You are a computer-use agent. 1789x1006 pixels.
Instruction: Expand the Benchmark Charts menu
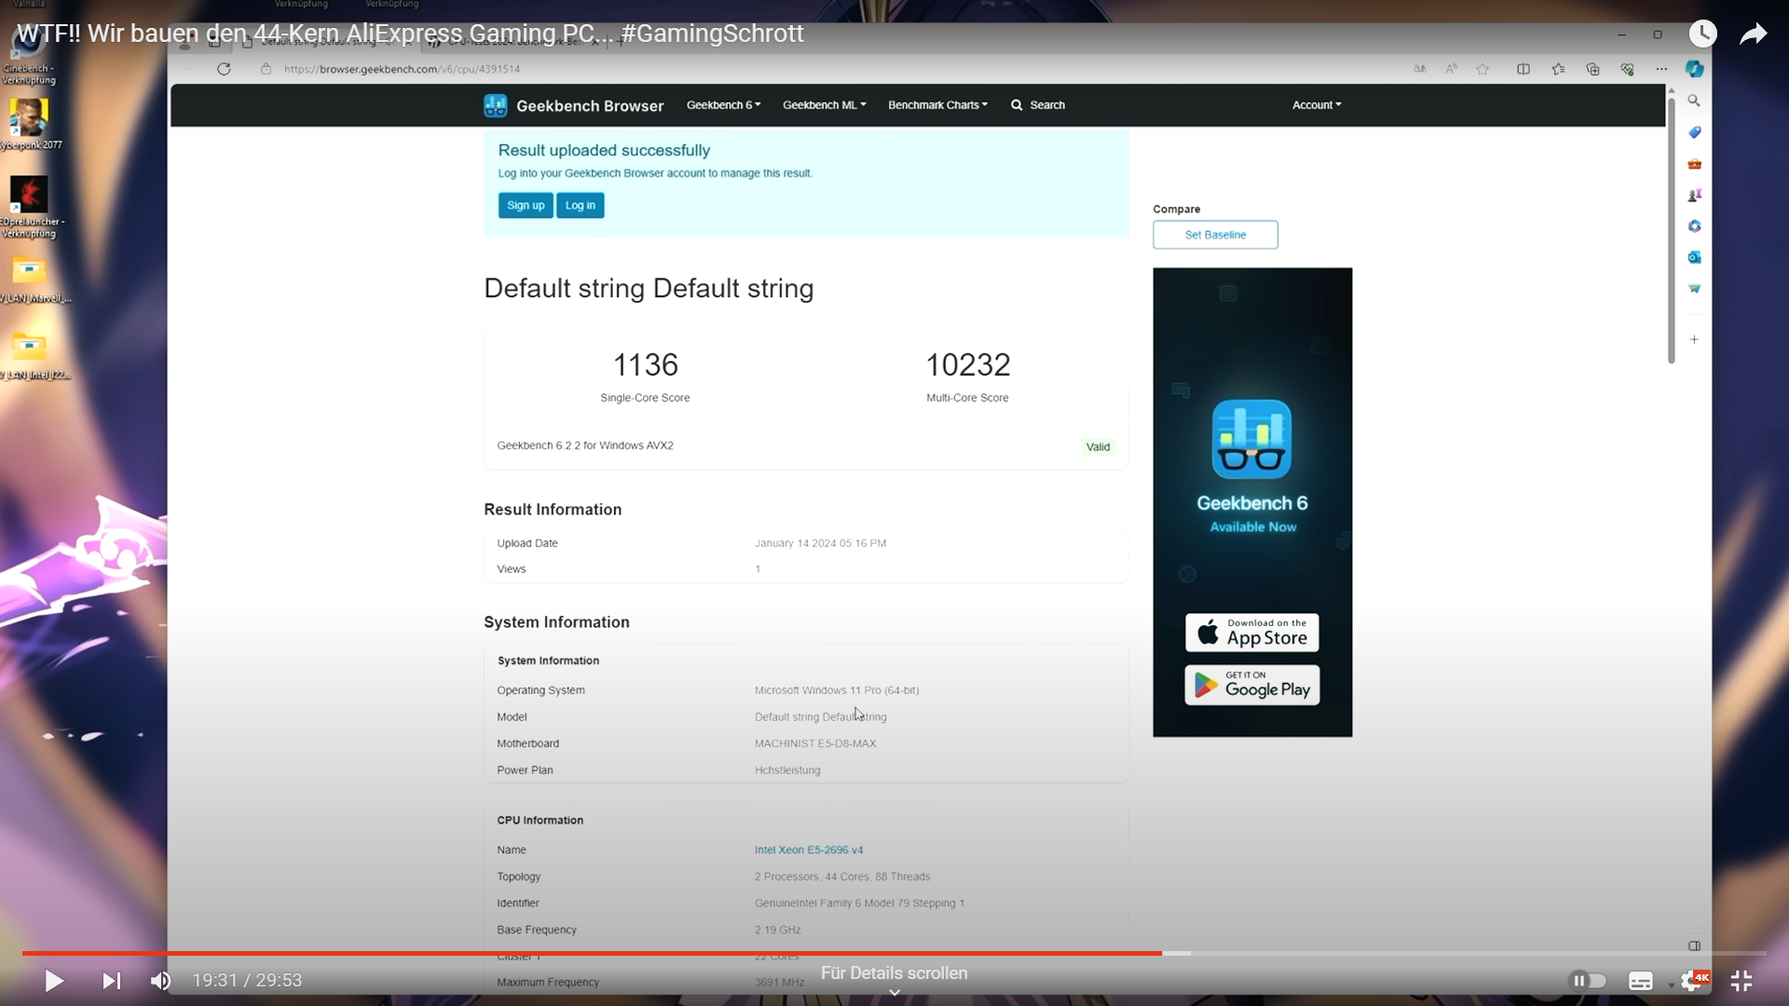936,104
